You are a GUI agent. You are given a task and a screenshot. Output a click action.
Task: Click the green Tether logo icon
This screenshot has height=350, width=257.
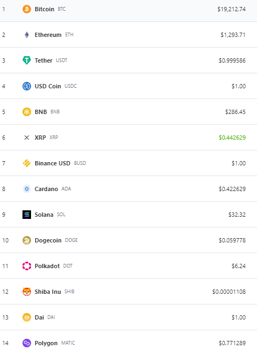[27, 60]
